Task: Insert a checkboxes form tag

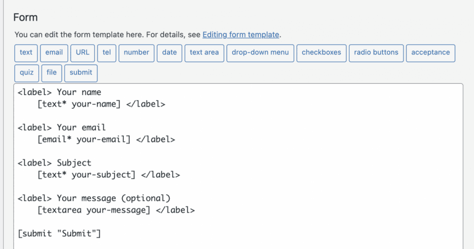Action: coord(321,53)
